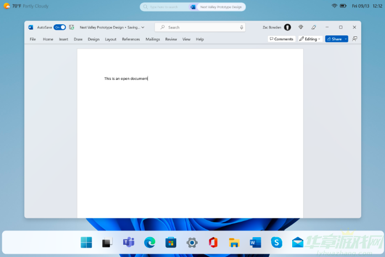385x257 pixels.
Task: Click the pen coming soon icon
Action: [x=314, y=27]
